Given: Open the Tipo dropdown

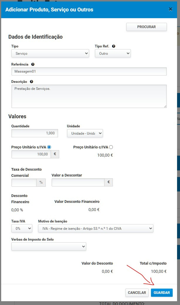Looking at the screenshot, I should 50,54.
